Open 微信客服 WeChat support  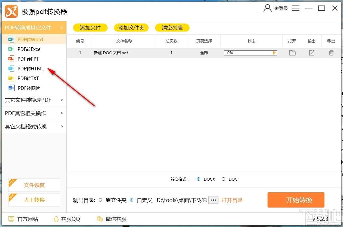coord(100,219)
